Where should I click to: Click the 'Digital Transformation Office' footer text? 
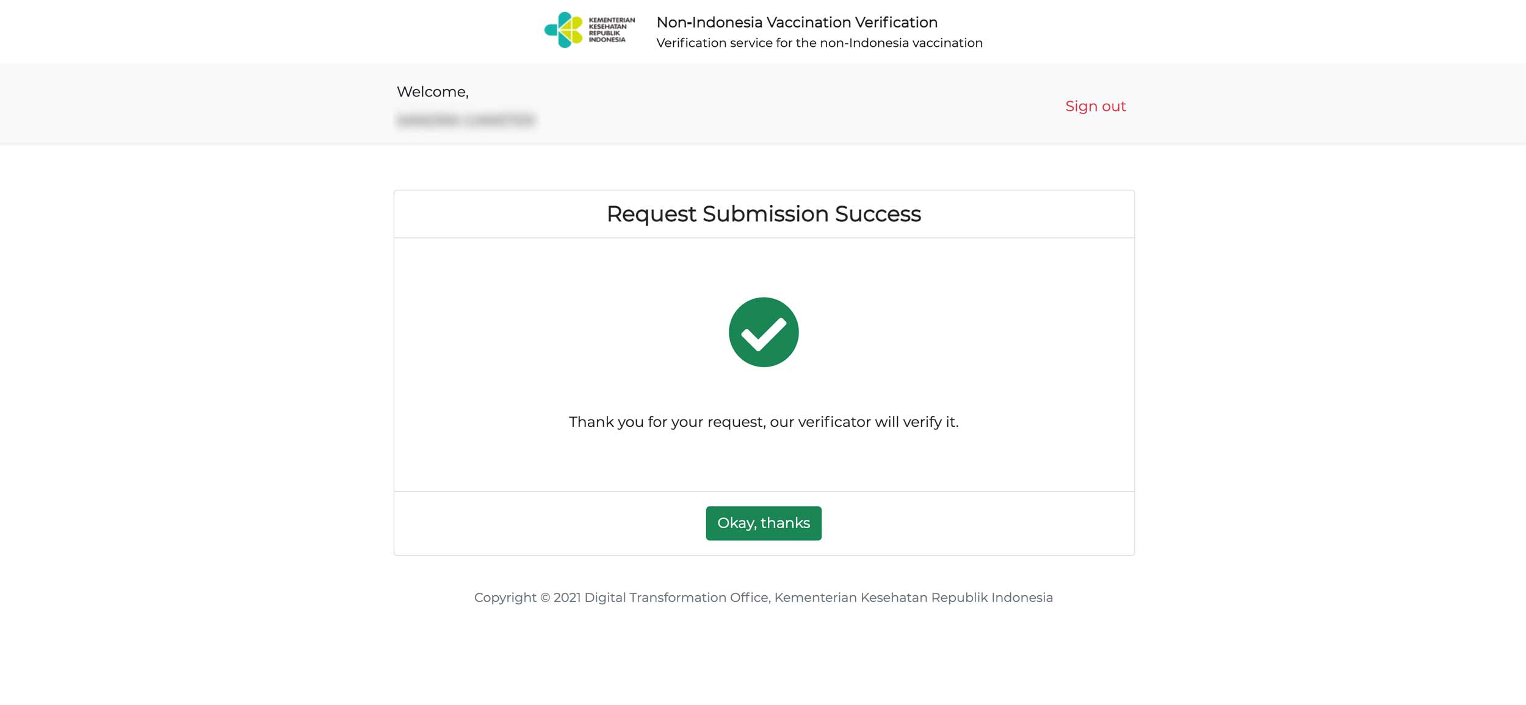pyautogui.click(x=676, y=598)
